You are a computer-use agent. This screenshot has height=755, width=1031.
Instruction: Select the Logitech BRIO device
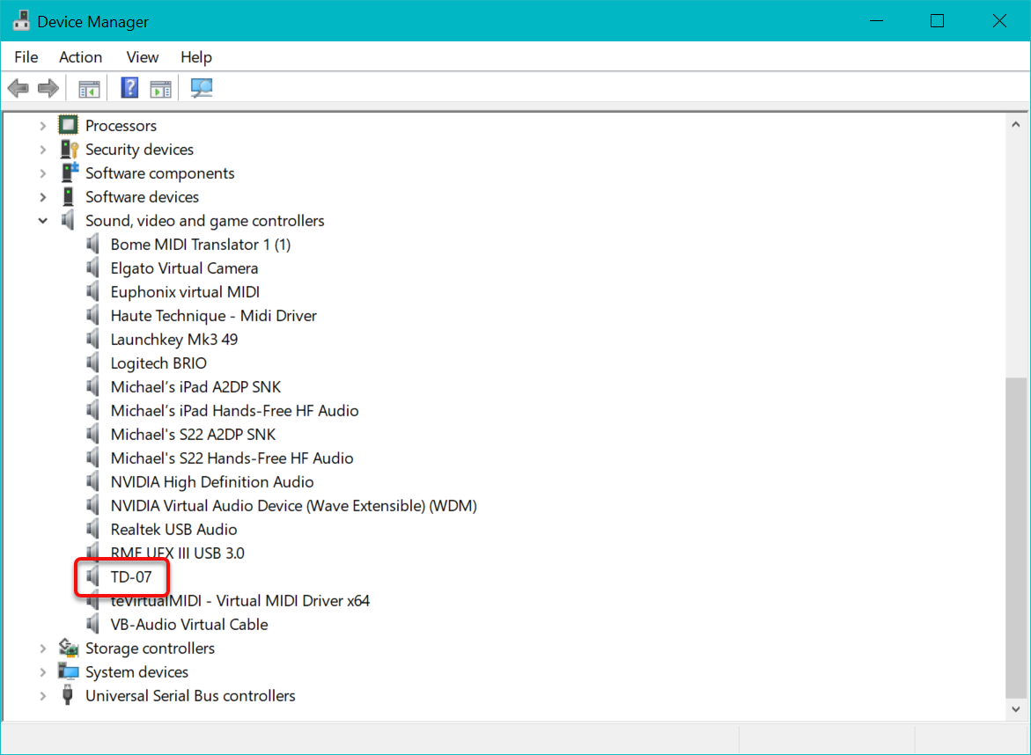point(158,363)
